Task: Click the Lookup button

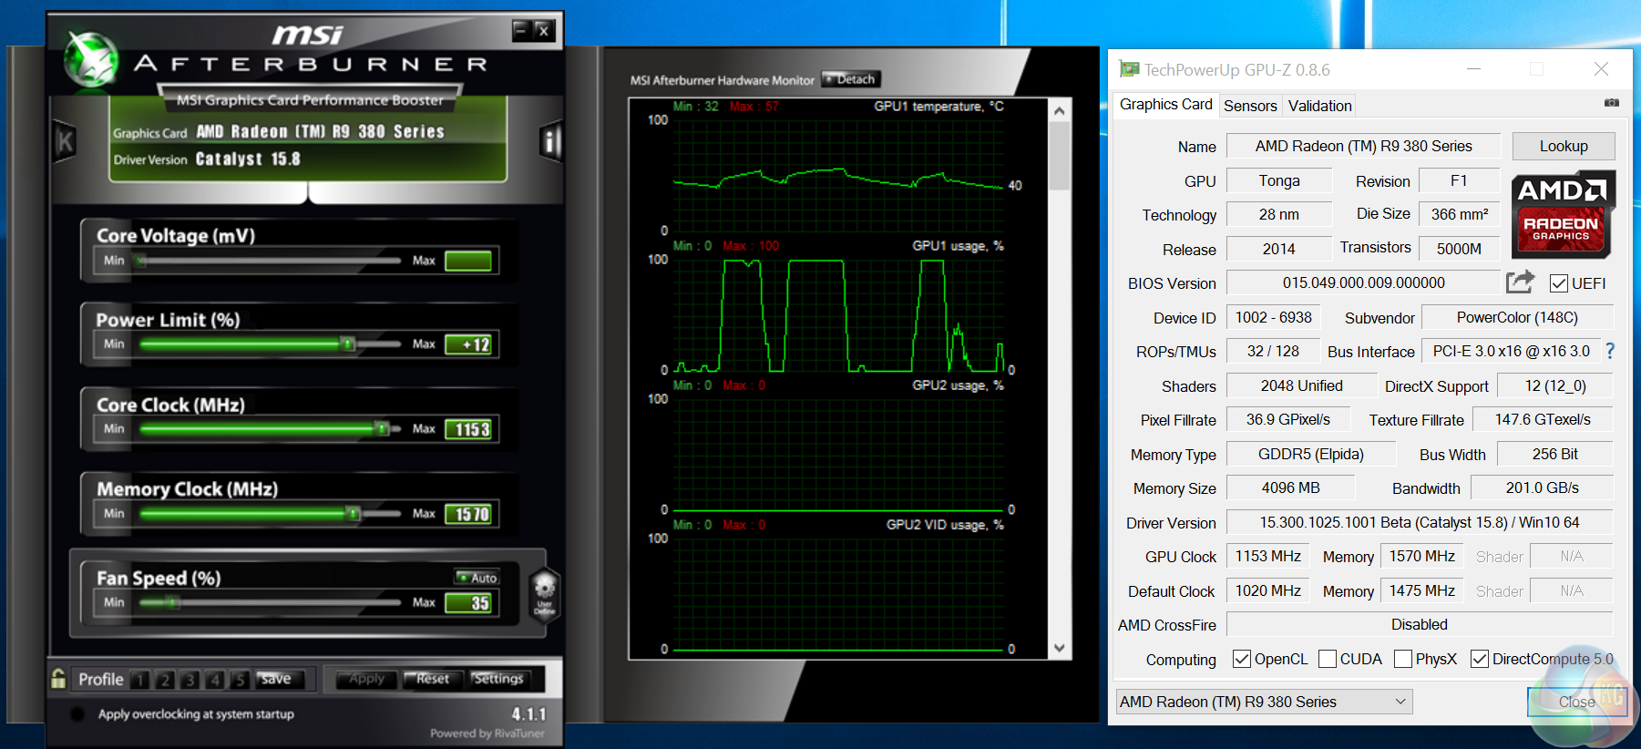Action: (1563, 146)
